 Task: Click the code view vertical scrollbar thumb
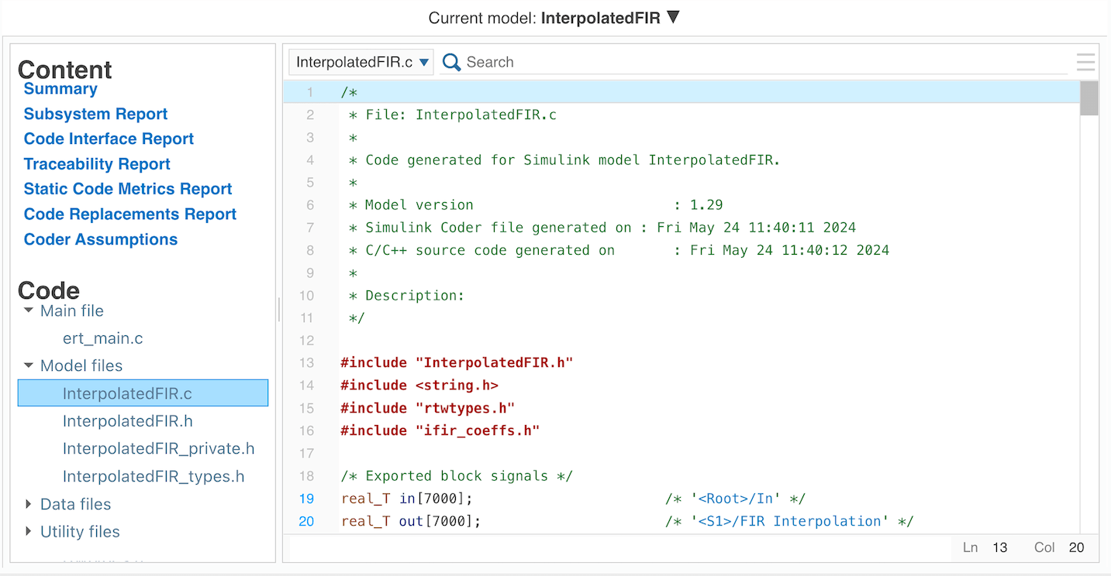tap(1089, 98)
